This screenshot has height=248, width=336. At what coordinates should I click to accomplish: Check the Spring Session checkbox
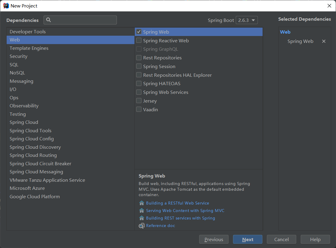click(x=139, y=66)
